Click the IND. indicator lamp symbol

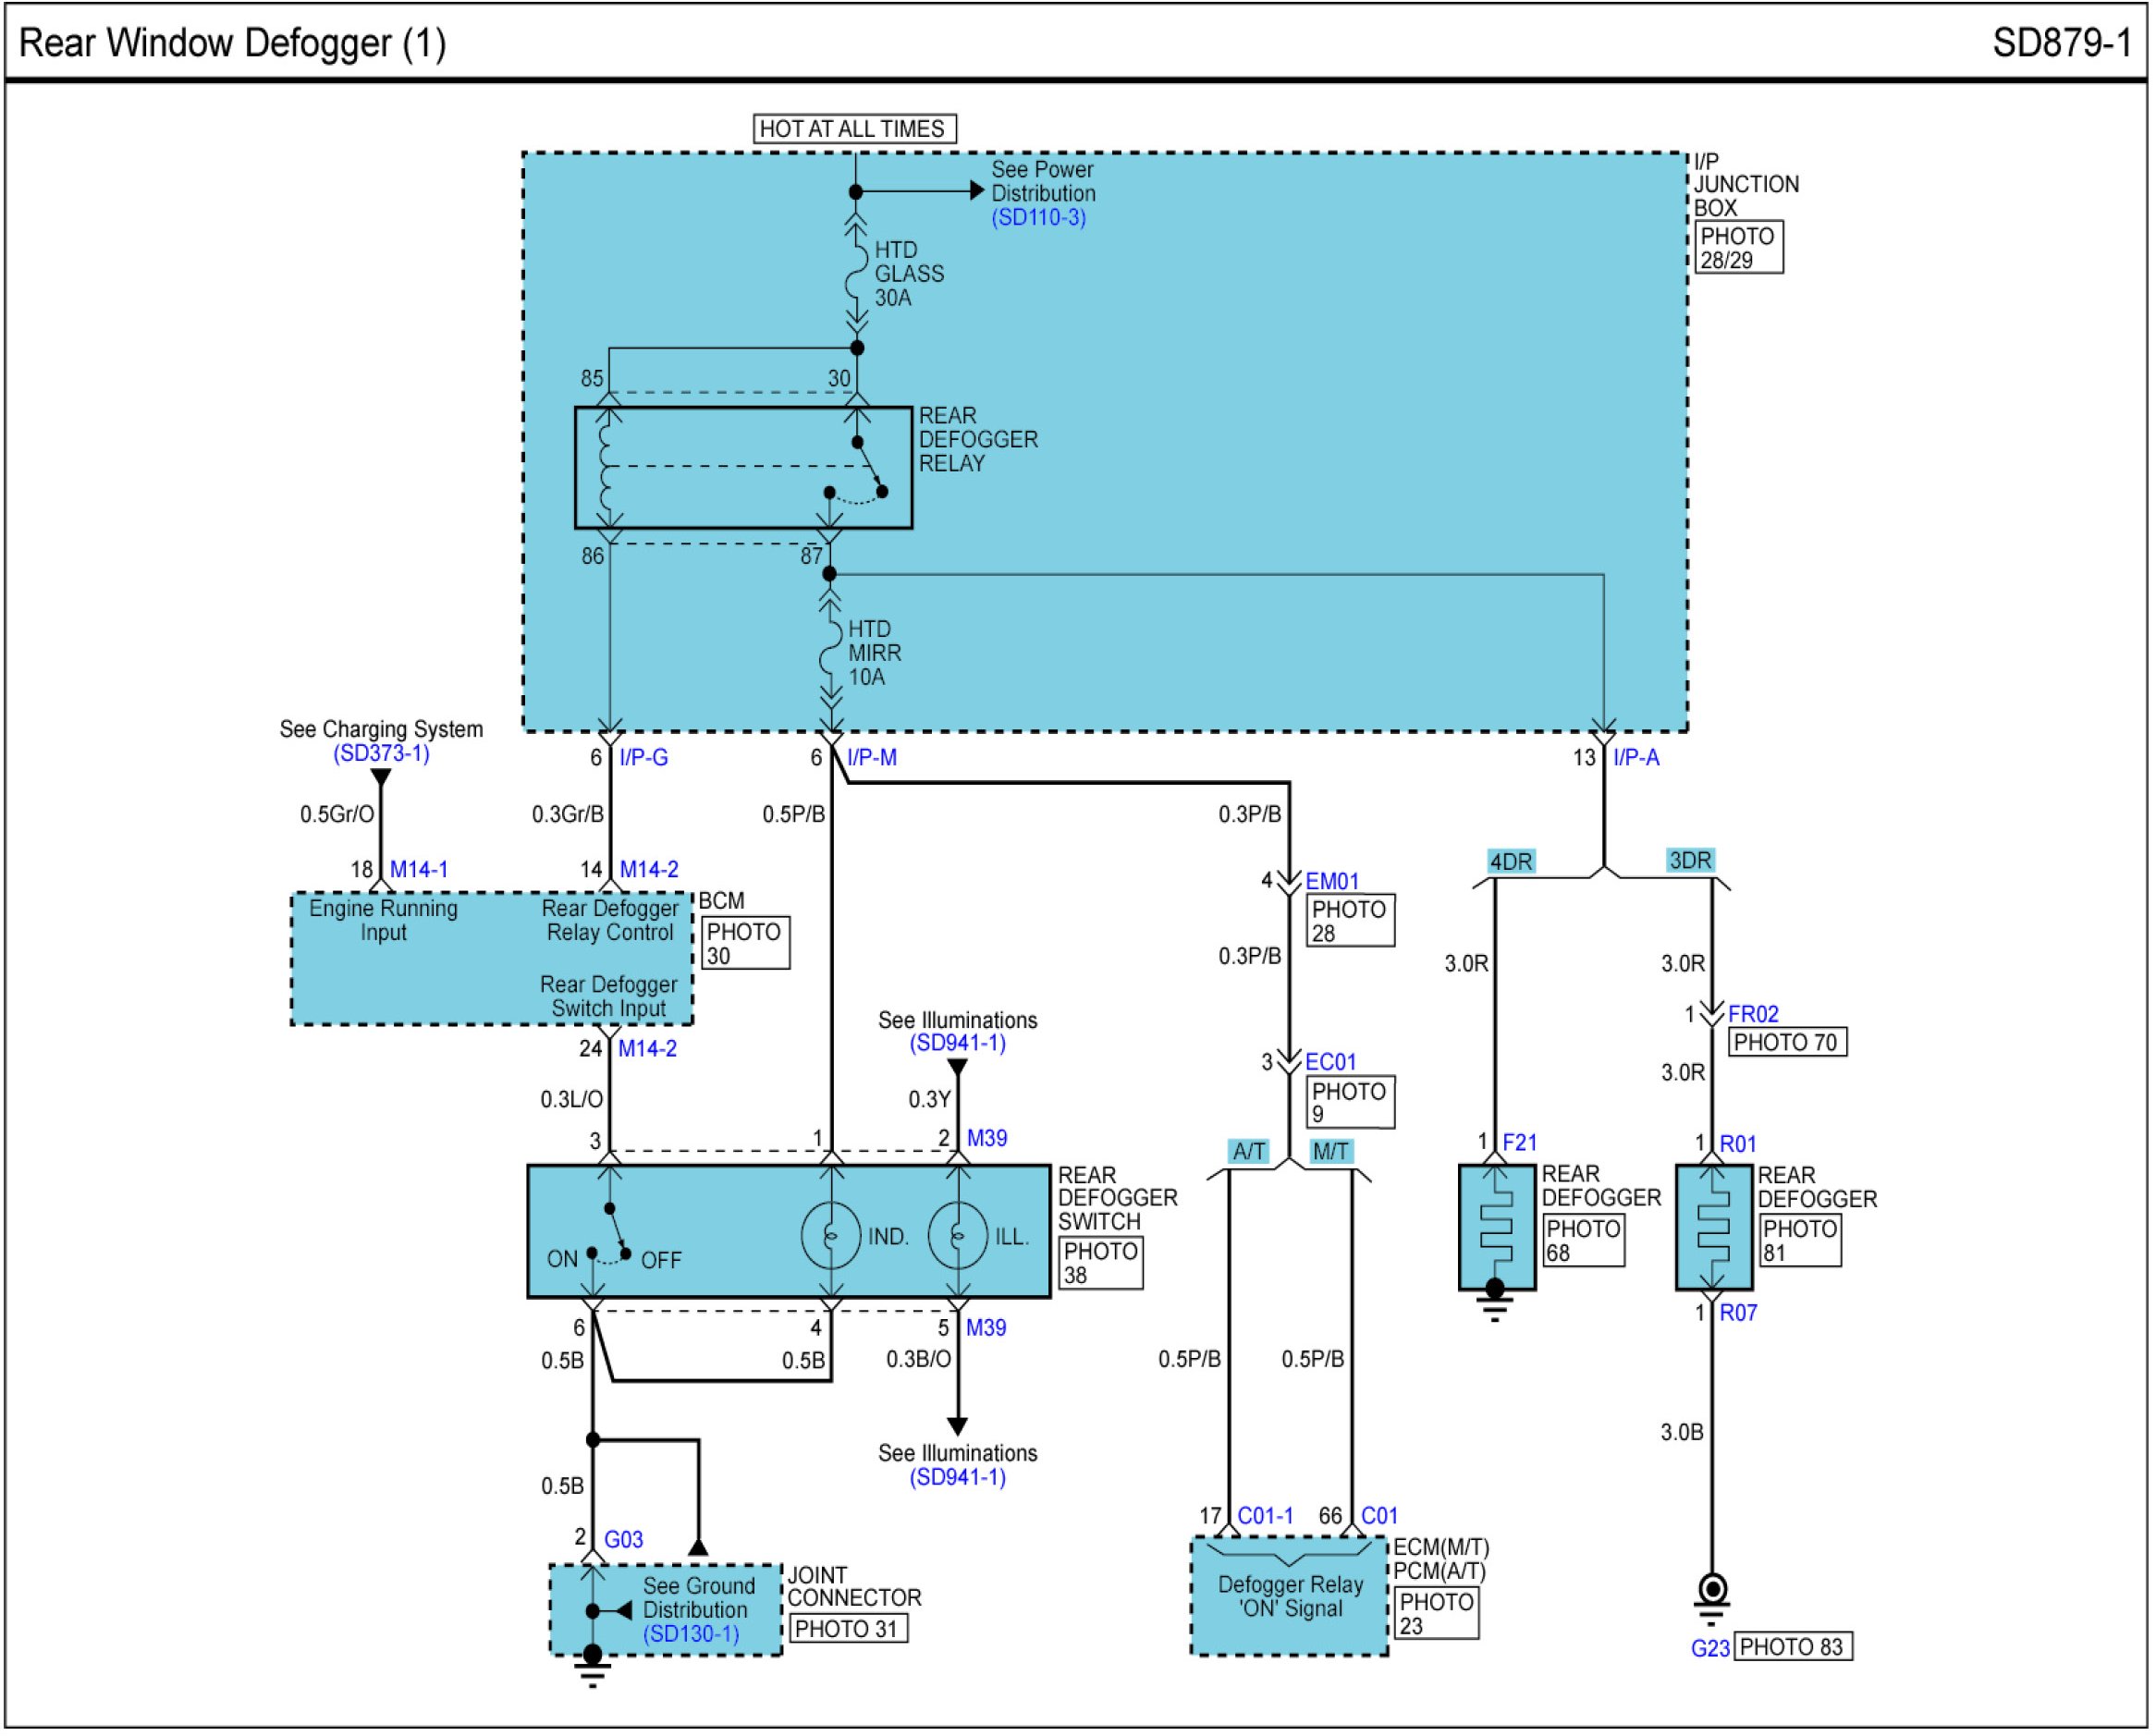(830, 1237)
